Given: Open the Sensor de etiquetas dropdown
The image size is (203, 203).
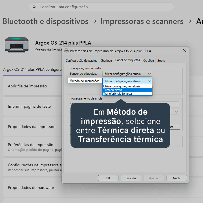Looking at the screenshot, I should tap(127, 74).
